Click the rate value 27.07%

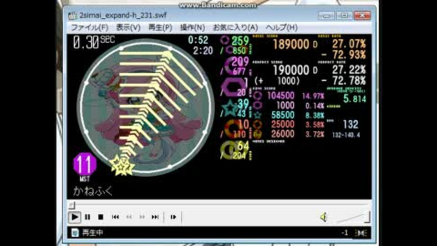[349, 44]
